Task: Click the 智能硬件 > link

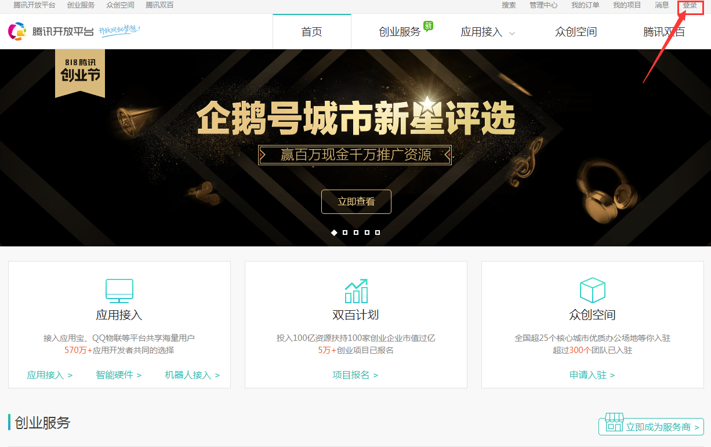Action: coord(119,375)
